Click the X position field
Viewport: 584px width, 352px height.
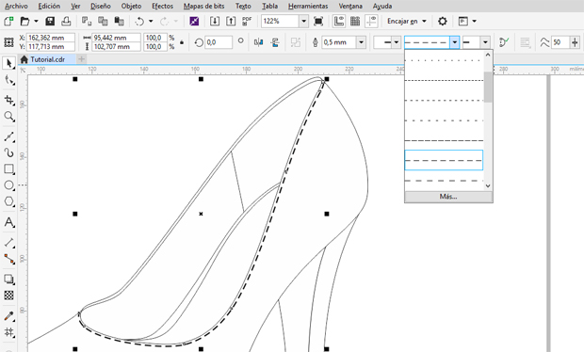51,38
